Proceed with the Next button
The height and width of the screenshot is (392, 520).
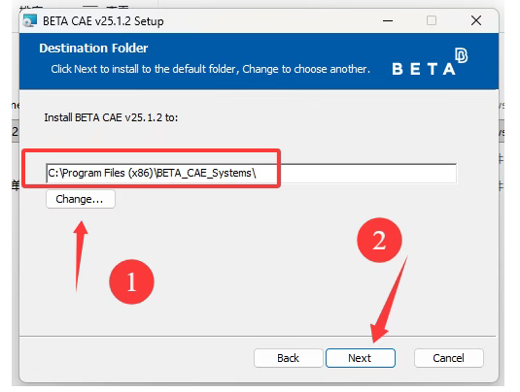tap(361, 358)
